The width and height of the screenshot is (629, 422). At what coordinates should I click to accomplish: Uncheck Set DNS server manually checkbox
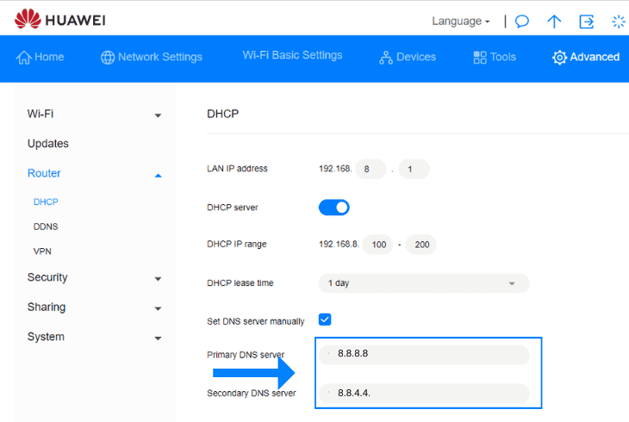(x=325, y=320)
